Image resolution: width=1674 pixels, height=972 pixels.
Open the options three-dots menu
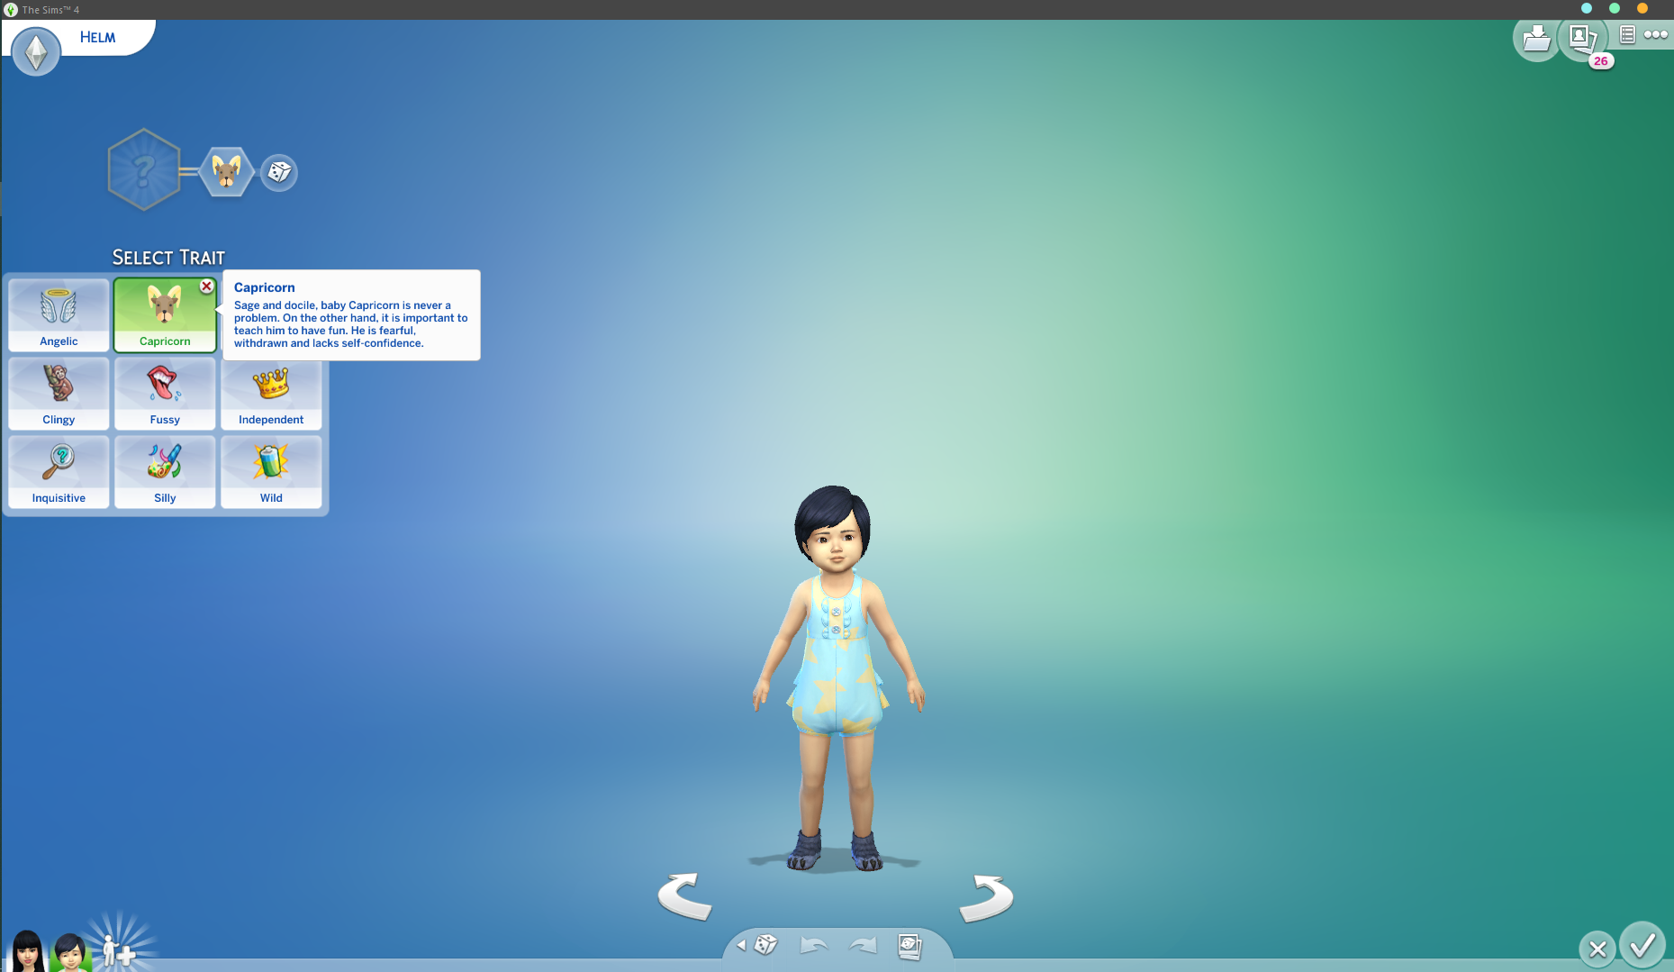[x=1655, y=34]
